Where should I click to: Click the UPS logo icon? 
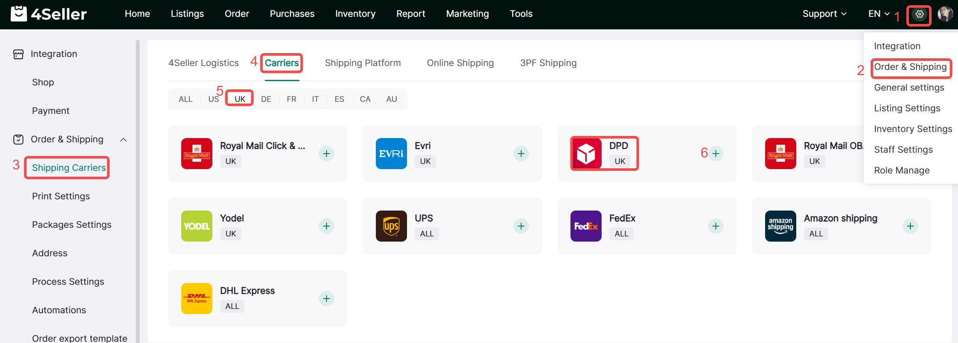391,226
